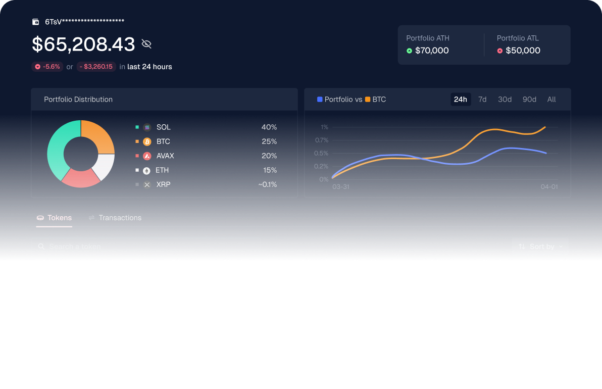The width and height of the screenshot is (602, 389).
Task: Click the XRP coin icon
Action: pyautogui.click(x=147, y=185)
